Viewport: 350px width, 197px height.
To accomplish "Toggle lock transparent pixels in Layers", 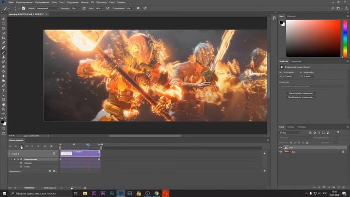I will [x=291, y=142].
